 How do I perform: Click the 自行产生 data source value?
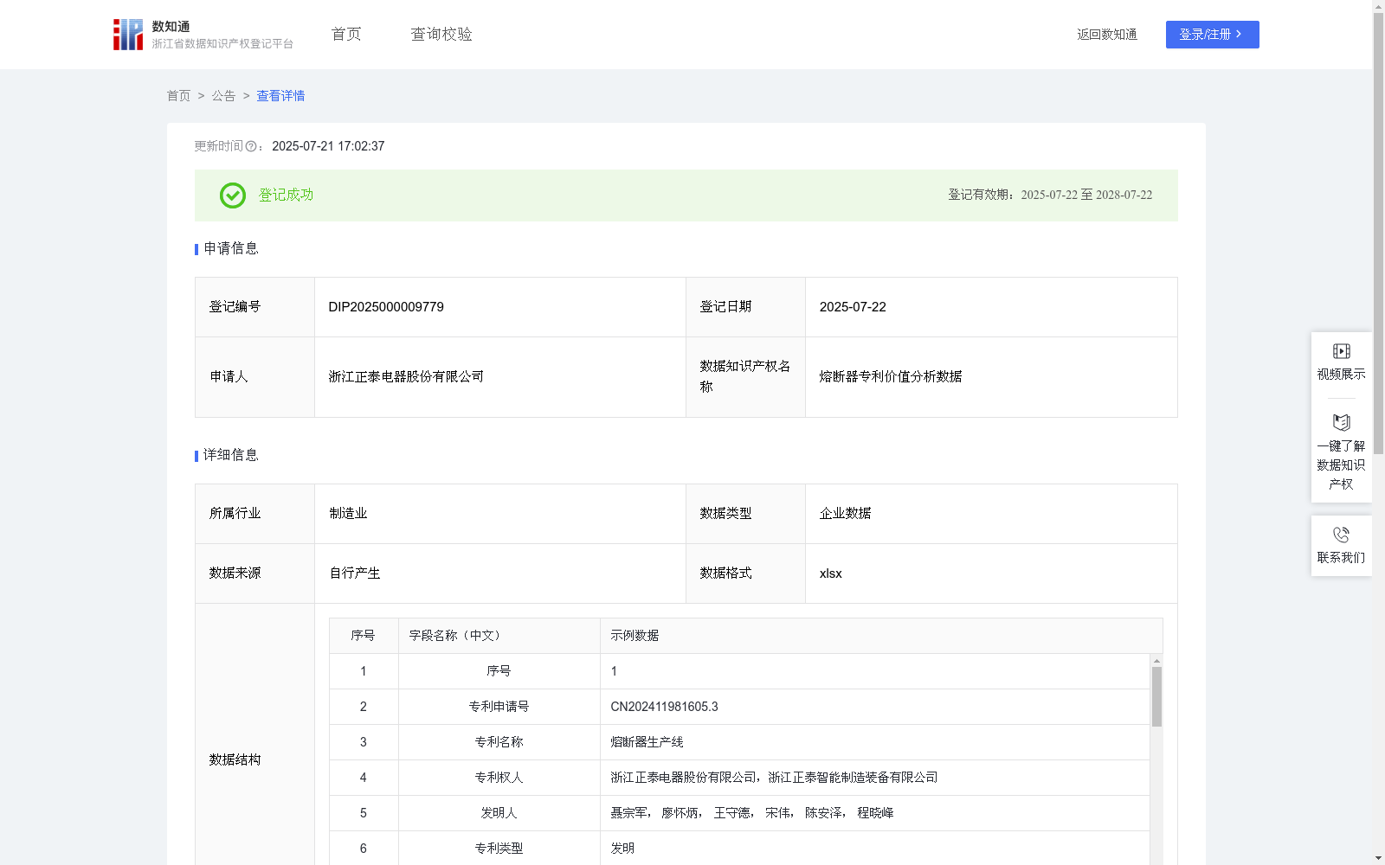pyautogui.click(x=355, y=573)
